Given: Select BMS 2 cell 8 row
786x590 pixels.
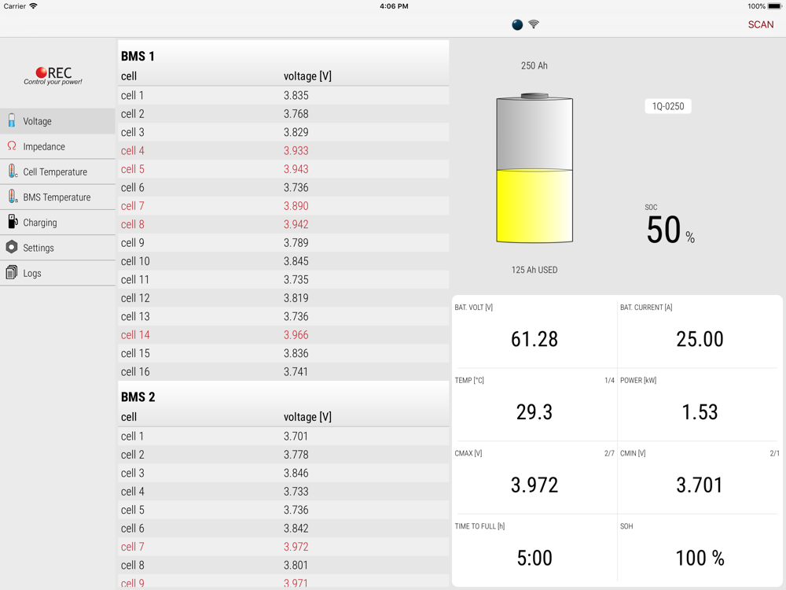Looking at the screenshot, I should [x=284, y=565].
